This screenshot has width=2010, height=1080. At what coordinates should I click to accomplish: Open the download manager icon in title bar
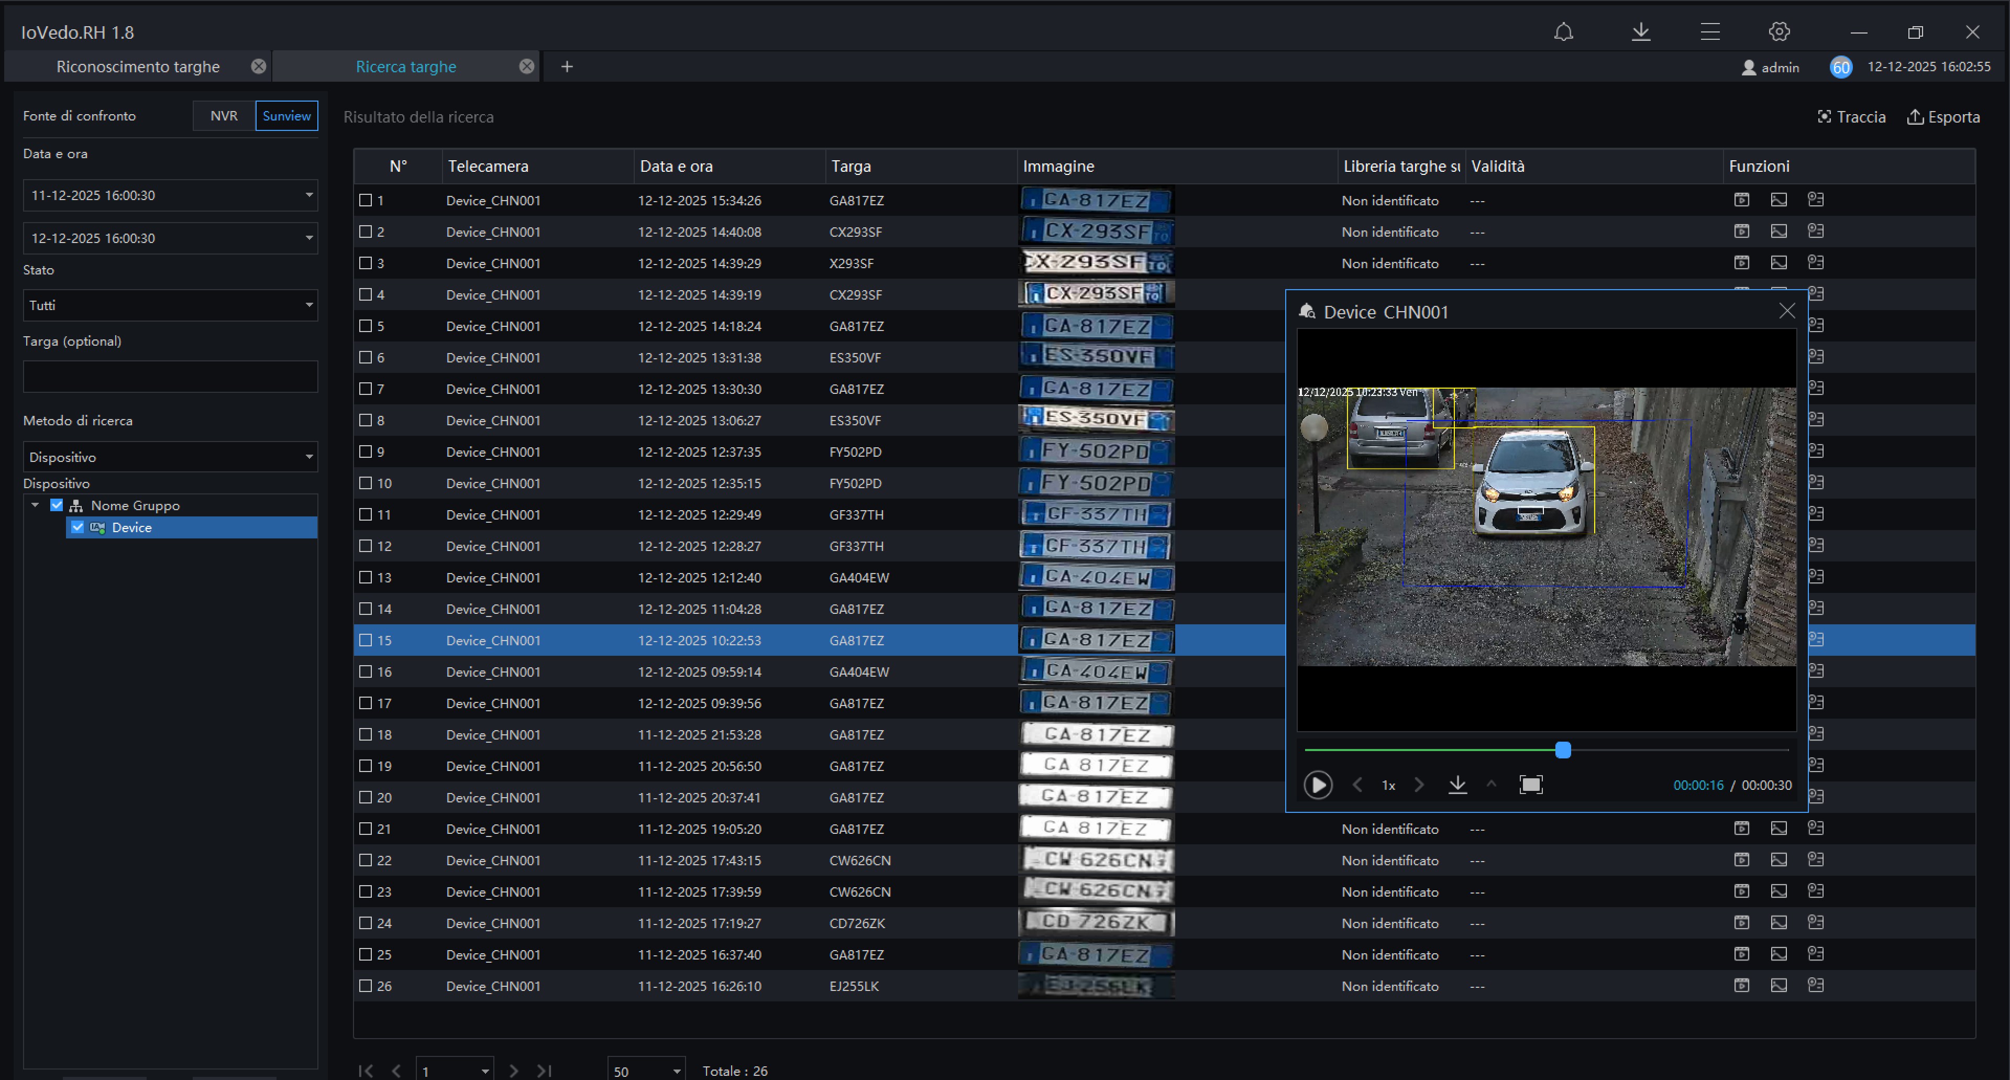click(1640, 32)
